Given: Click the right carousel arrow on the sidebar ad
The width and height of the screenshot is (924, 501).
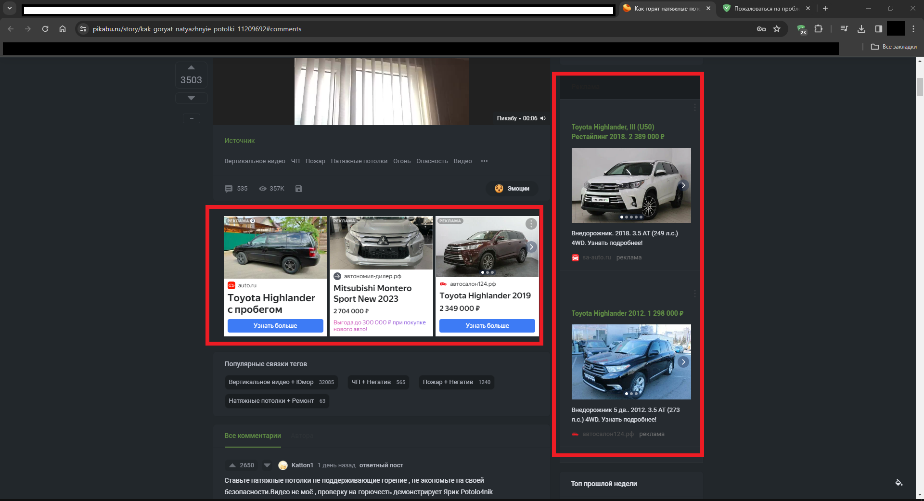Looking at the screenshot, I should click(x=683, y=185).
